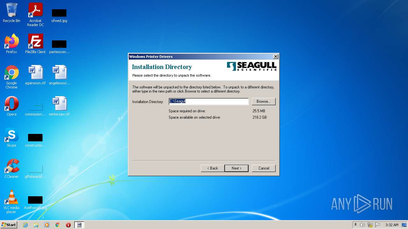Image resolution: width=408 pixels, height=229 pixels.
Task: Select itselfwould.jpg desktop file
Action: 35,202
